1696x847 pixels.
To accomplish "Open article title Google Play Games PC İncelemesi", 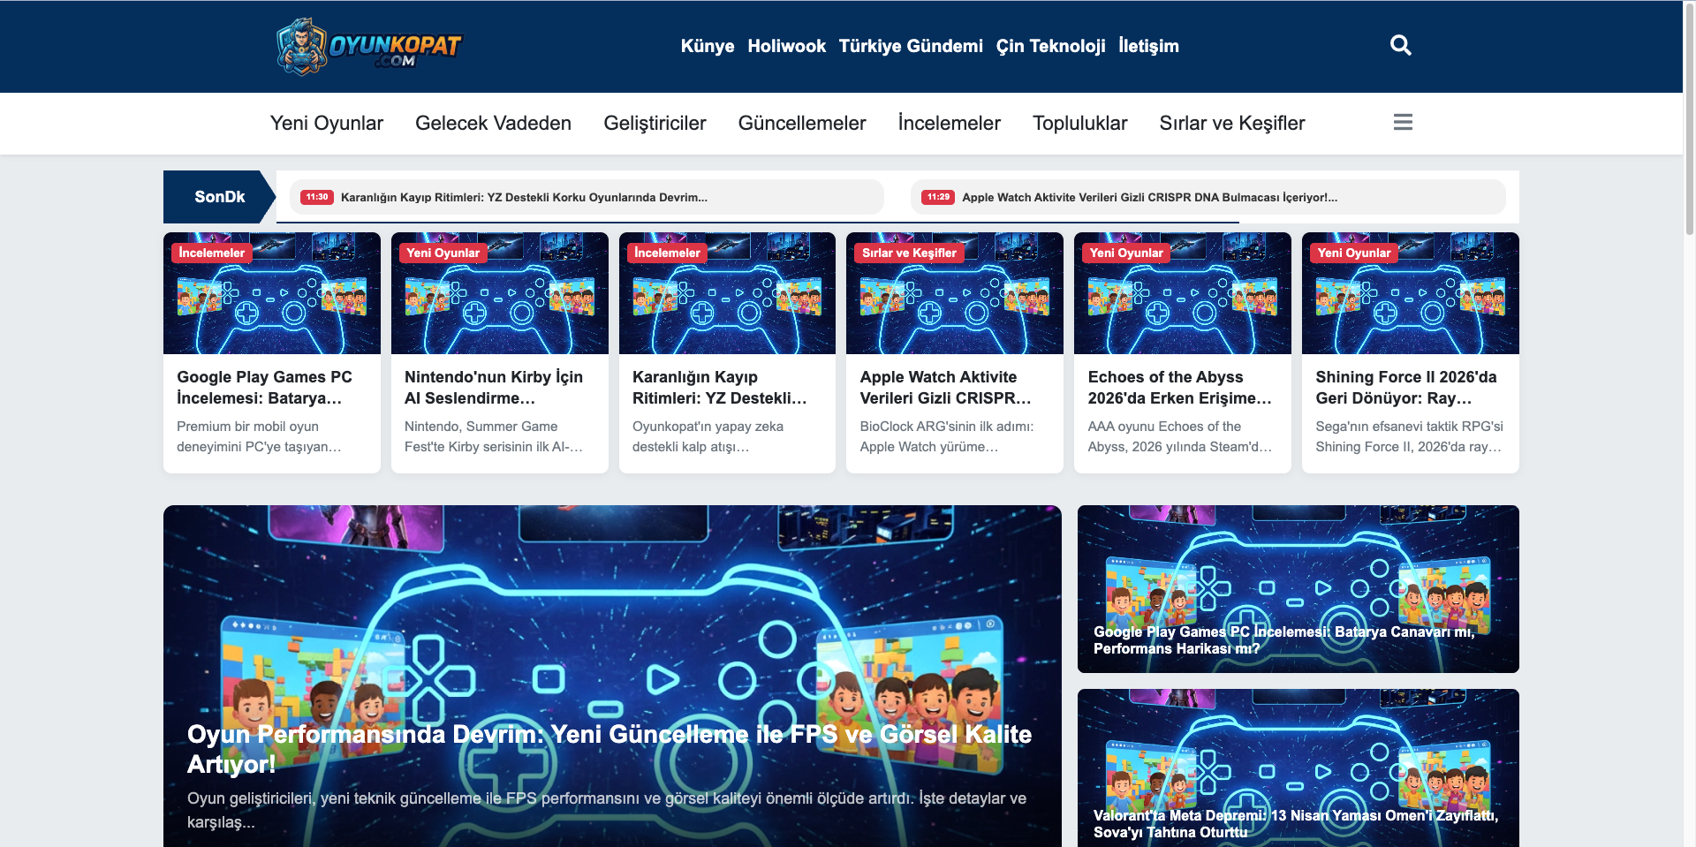I will (265, 388).
